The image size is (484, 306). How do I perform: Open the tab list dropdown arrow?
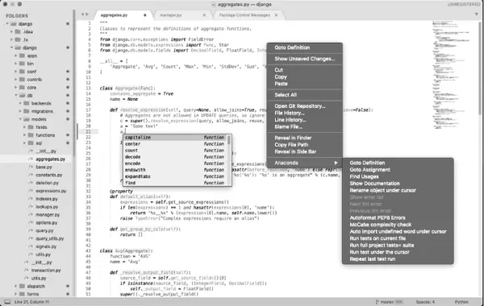point(476,14)
